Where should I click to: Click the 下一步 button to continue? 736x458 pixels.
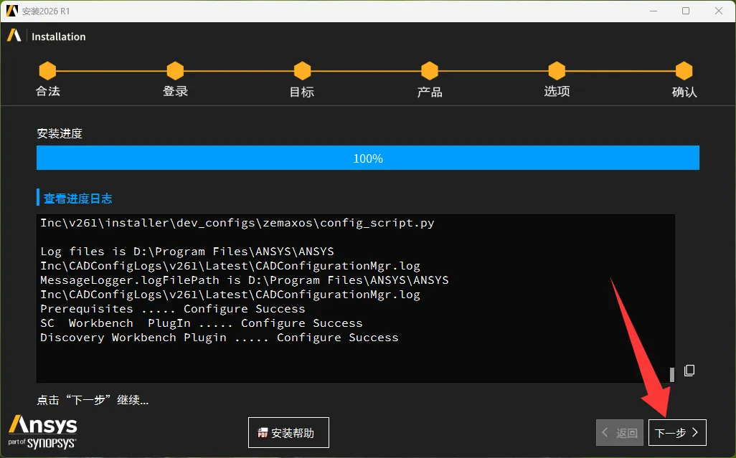[677, 432]
